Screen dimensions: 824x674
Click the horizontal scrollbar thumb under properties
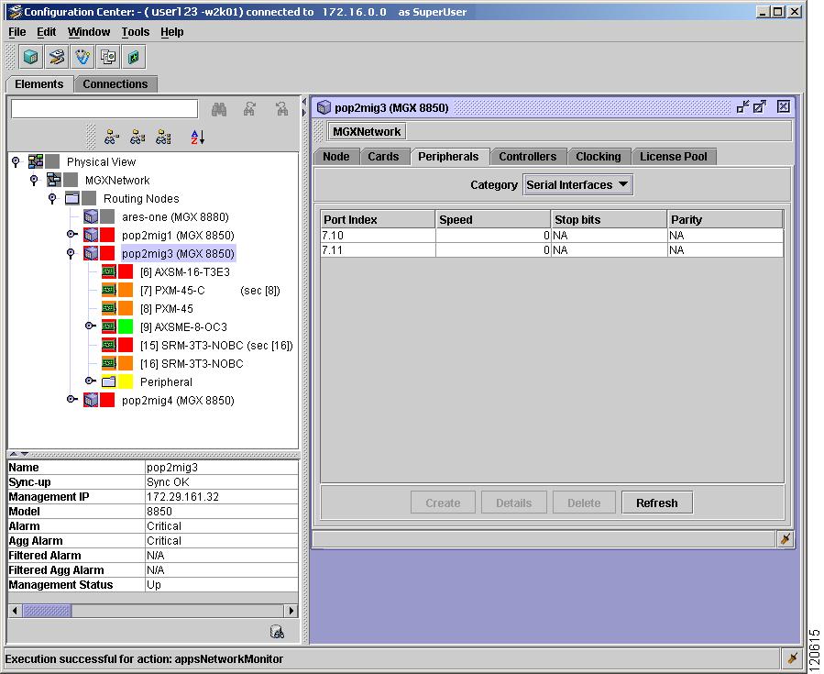point(47,611)
